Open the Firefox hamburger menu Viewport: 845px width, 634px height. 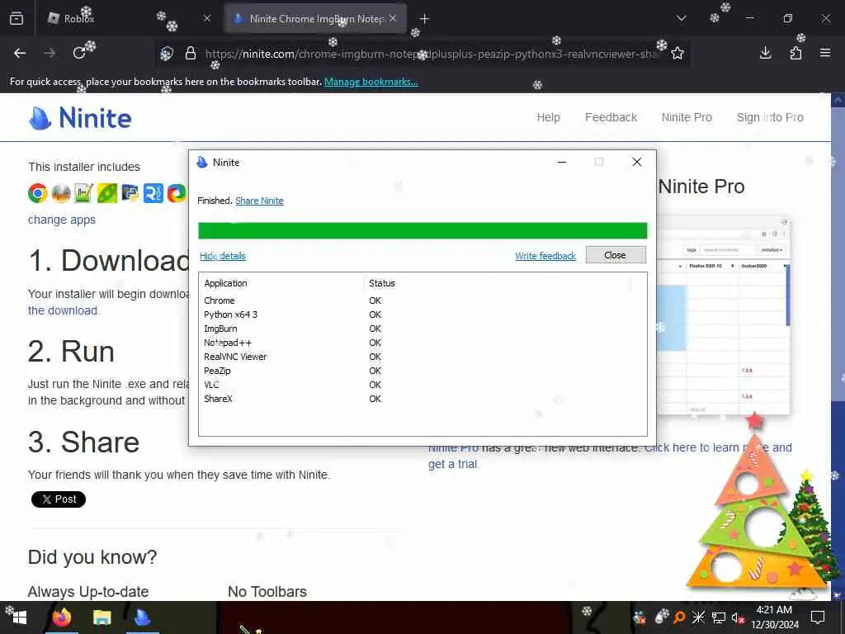pos(825,53)
